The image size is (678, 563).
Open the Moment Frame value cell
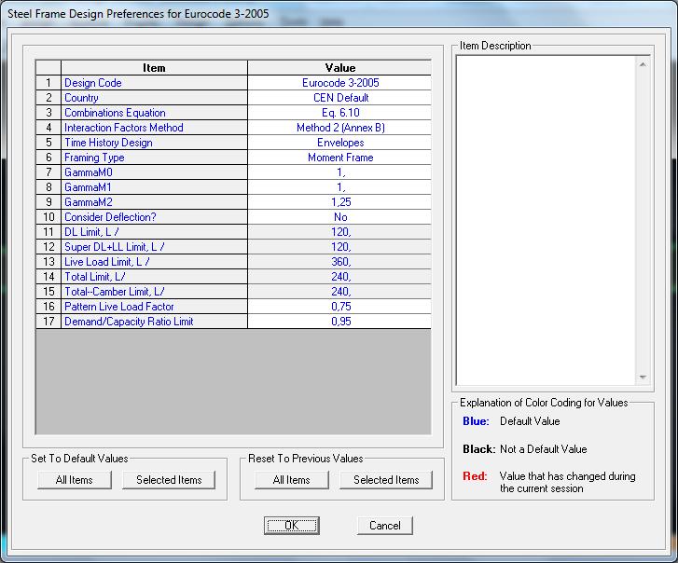tap(339, 158)
